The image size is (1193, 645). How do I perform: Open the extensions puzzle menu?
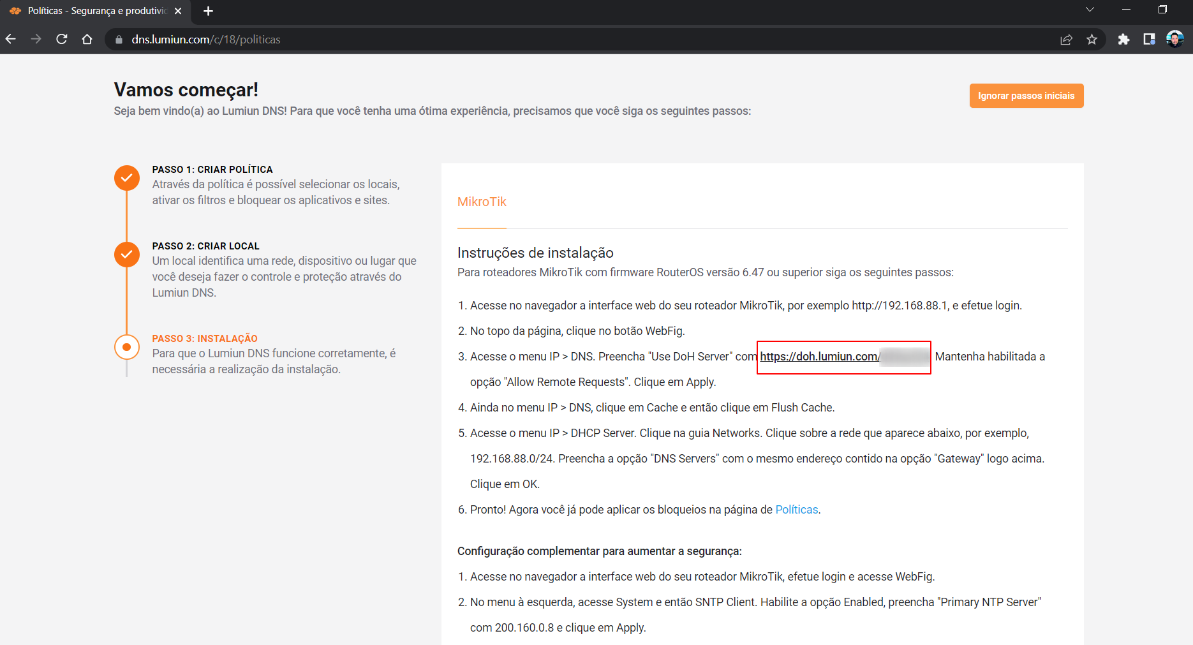(x=1123, y=40)
